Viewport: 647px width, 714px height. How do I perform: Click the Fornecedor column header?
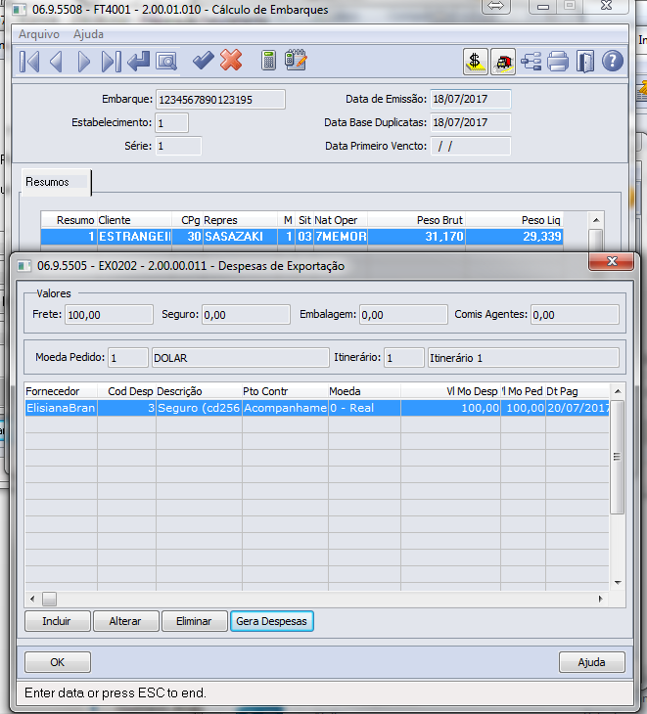pyautogui.click(x=61, y=391)
